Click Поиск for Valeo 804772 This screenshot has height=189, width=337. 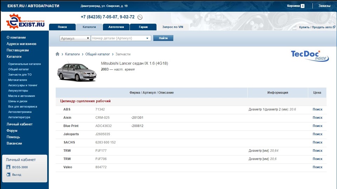point(317,167)
